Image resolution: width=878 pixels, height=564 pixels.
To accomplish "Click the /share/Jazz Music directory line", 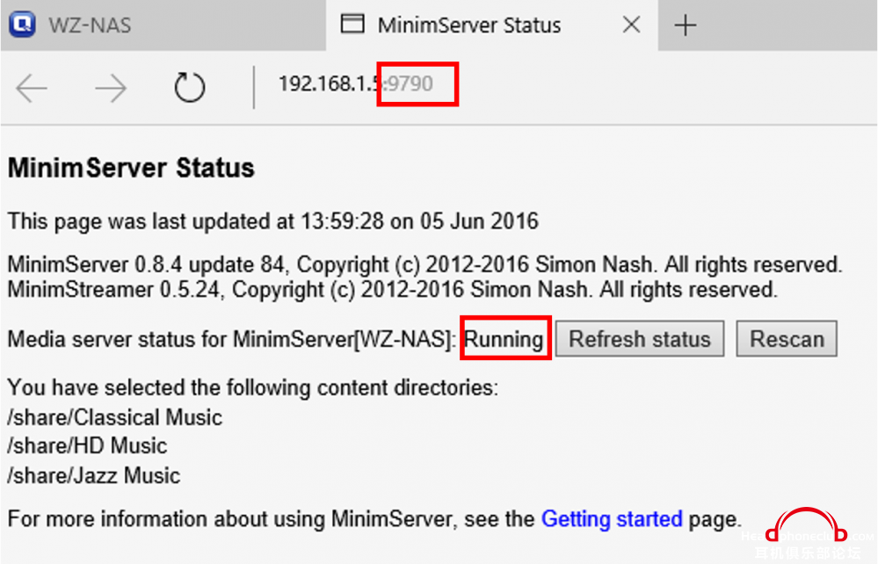I will (x=93, y=475).
